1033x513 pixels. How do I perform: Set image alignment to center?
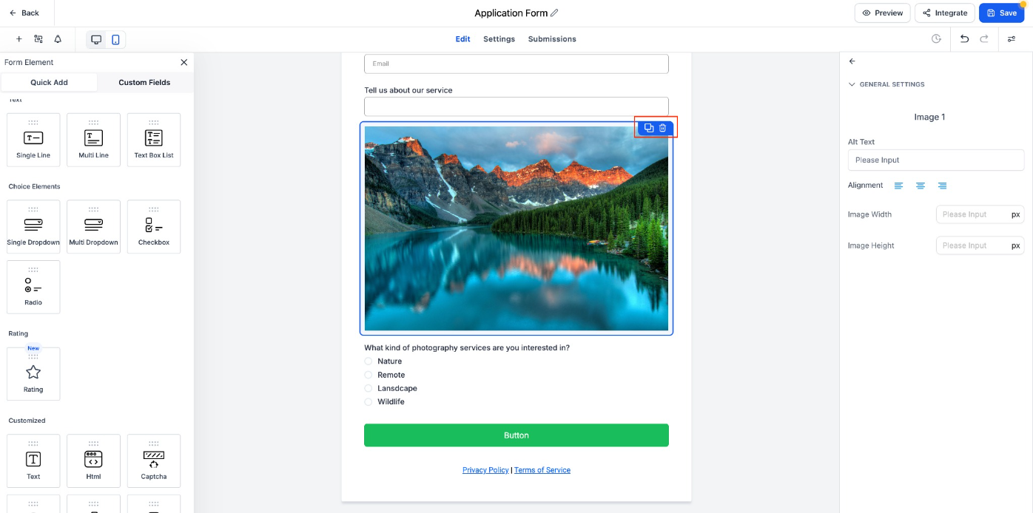tap(921, 186)
